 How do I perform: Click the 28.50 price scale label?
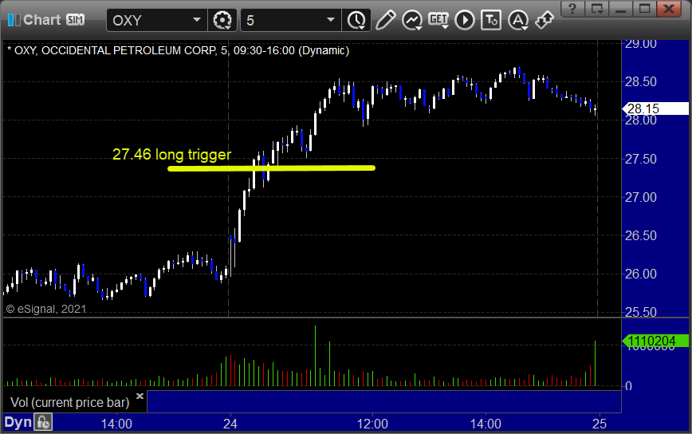point(641,81)
